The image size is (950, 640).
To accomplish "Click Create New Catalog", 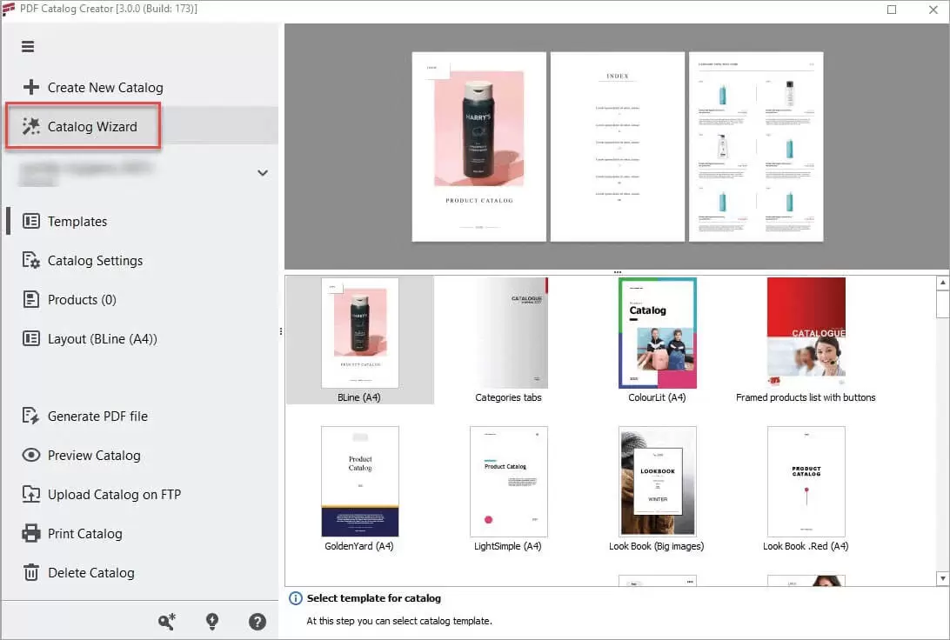I will pos(104,87).
